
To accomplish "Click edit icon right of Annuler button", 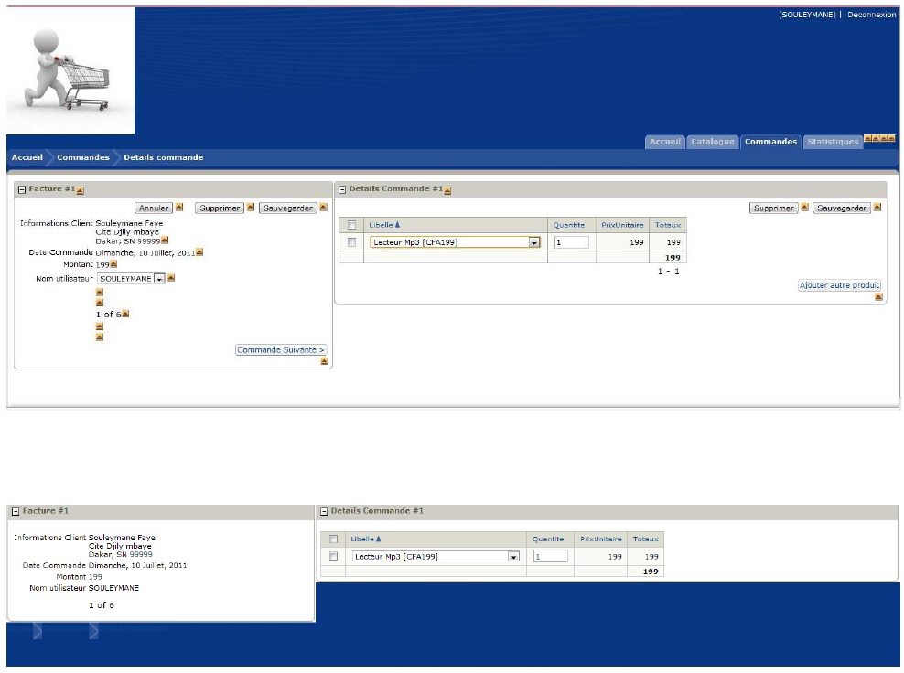I will point(179,208).
